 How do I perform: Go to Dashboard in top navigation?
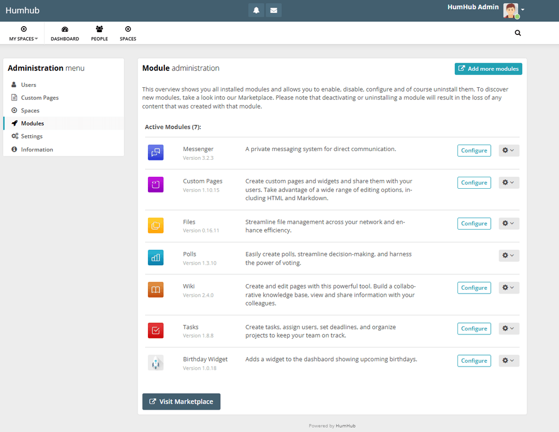click(x=65, y=33)
